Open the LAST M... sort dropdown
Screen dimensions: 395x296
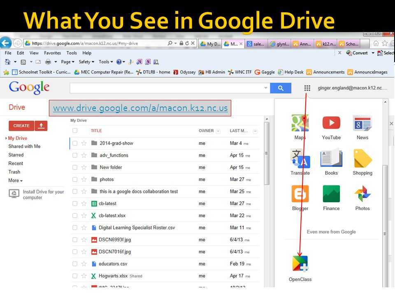(x=255, y=131)
